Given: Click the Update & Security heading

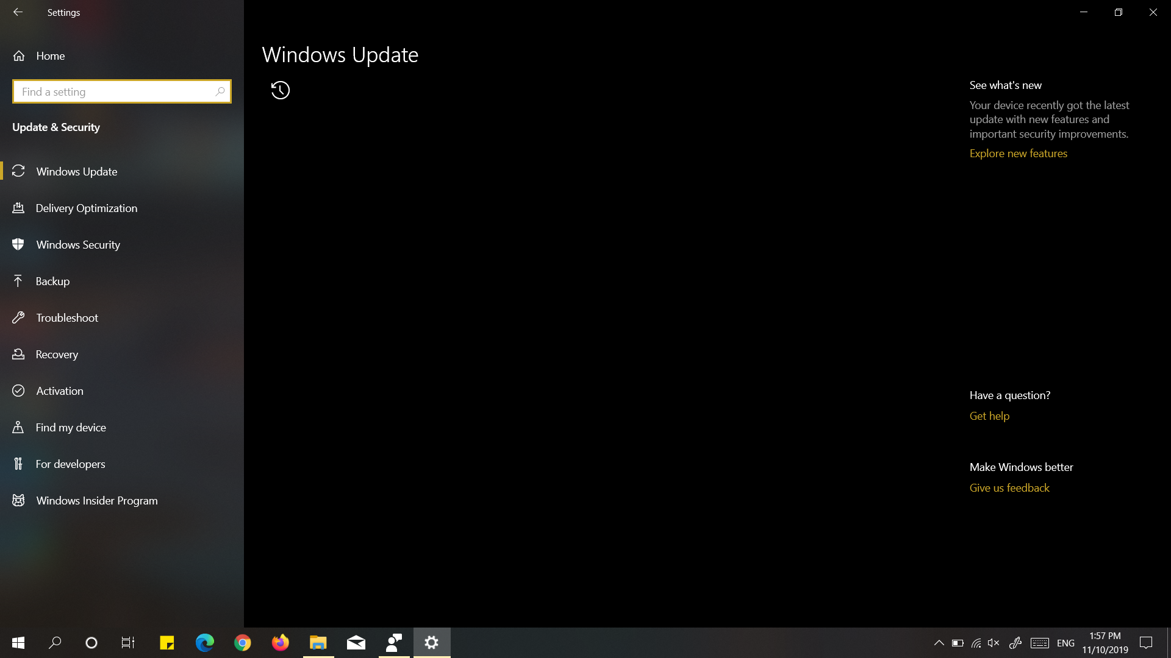Looking at the screenshot, I should tap(56, 127).
